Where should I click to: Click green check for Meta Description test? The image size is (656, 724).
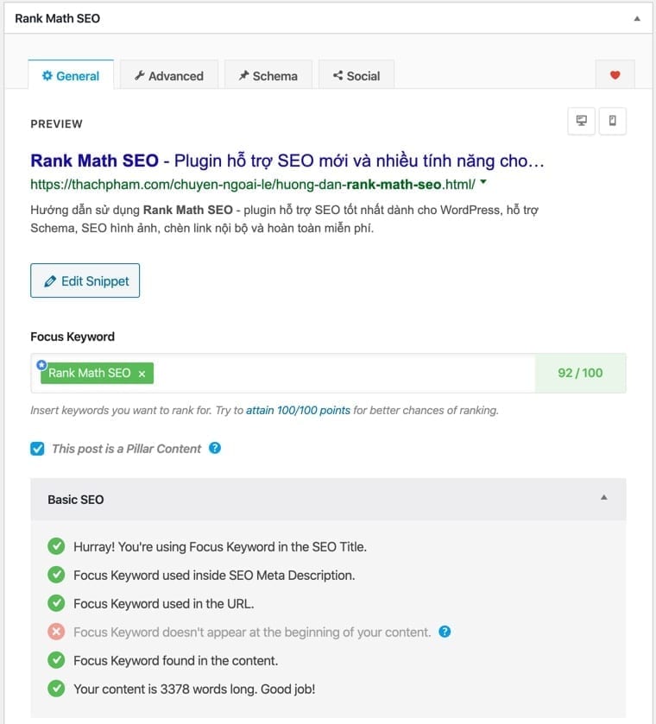pos(56,575)
